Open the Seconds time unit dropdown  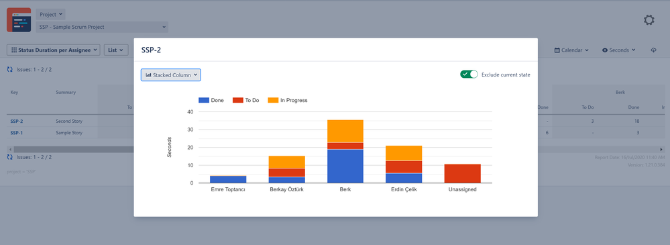[619, 50]
